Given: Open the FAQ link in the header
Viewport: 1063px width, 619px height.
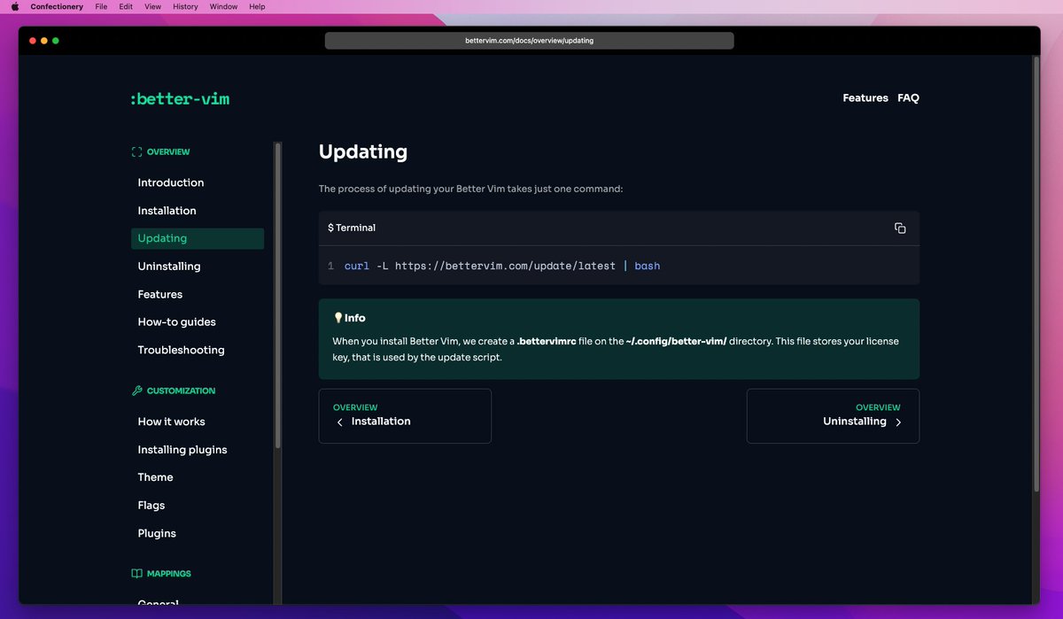Looking at the screenshot, I should tap(908, 98).
